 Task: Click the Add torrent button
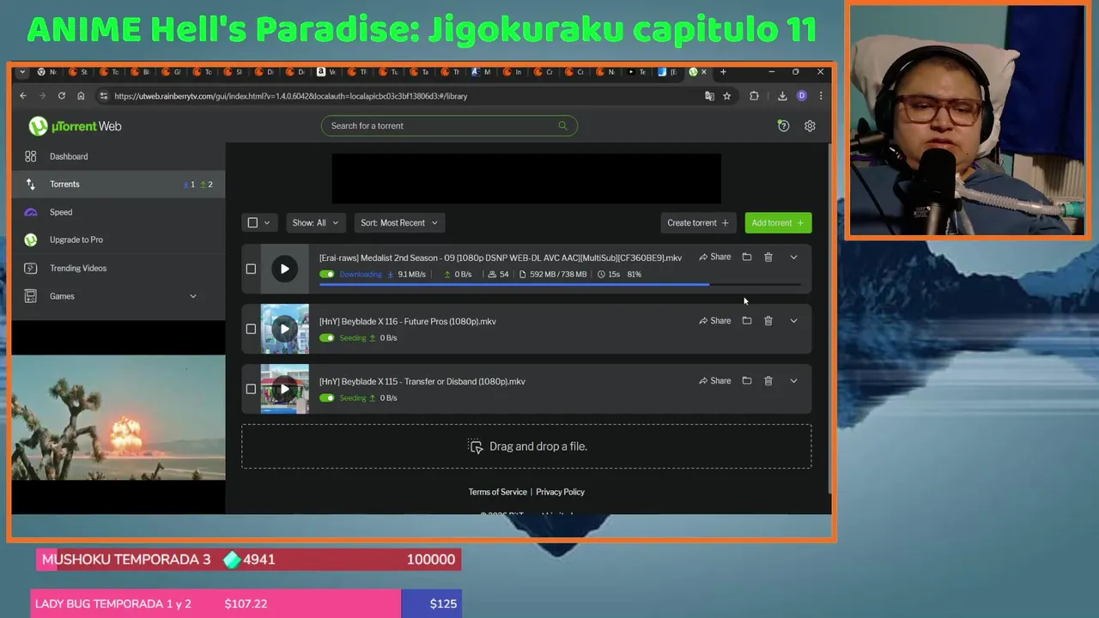pos(778,222)
